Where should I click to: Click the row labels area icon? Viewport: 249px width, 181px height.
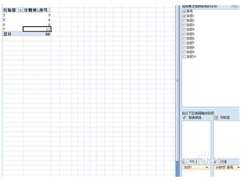[x=183, y=162]
